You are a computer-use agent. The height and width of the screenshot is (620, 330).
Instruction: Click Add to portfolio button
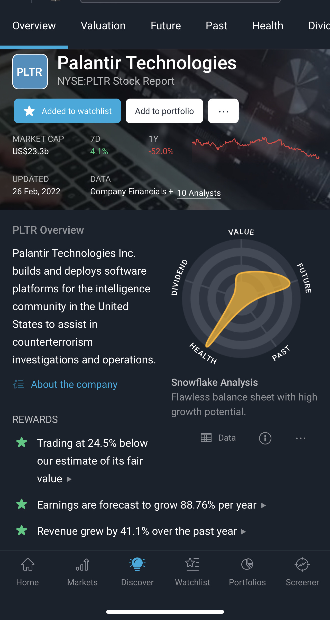[164, 111]
